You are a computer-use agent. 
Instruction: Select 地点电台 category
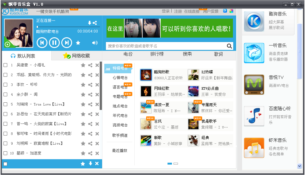tap(120, 106)
